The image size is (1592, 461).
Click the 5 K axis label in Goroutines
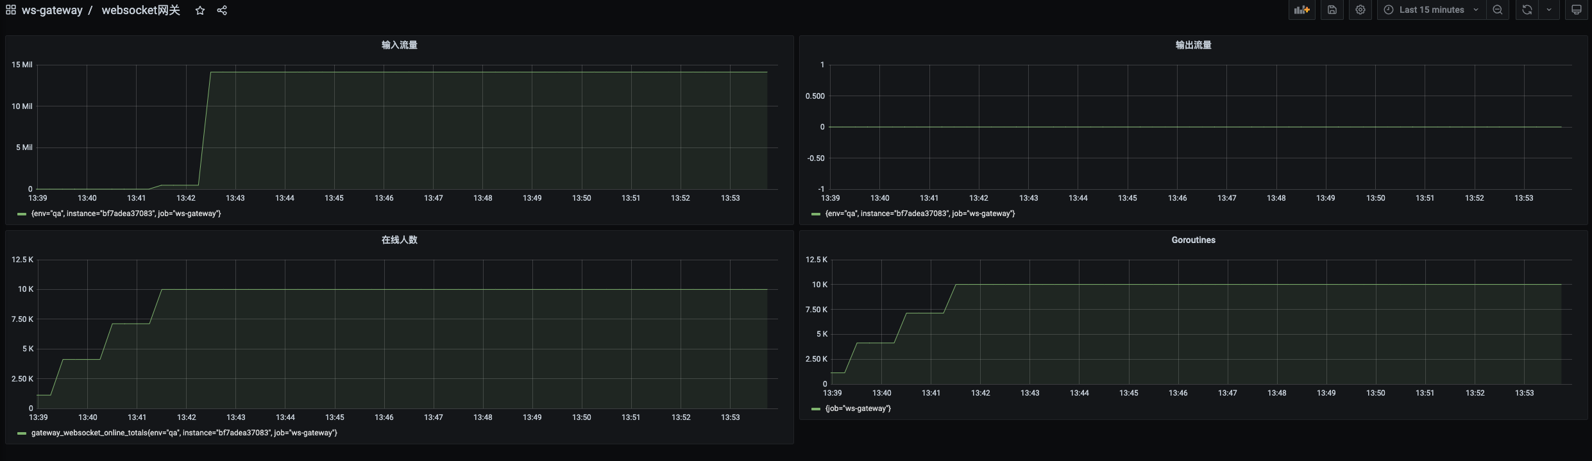pos(822,334)
